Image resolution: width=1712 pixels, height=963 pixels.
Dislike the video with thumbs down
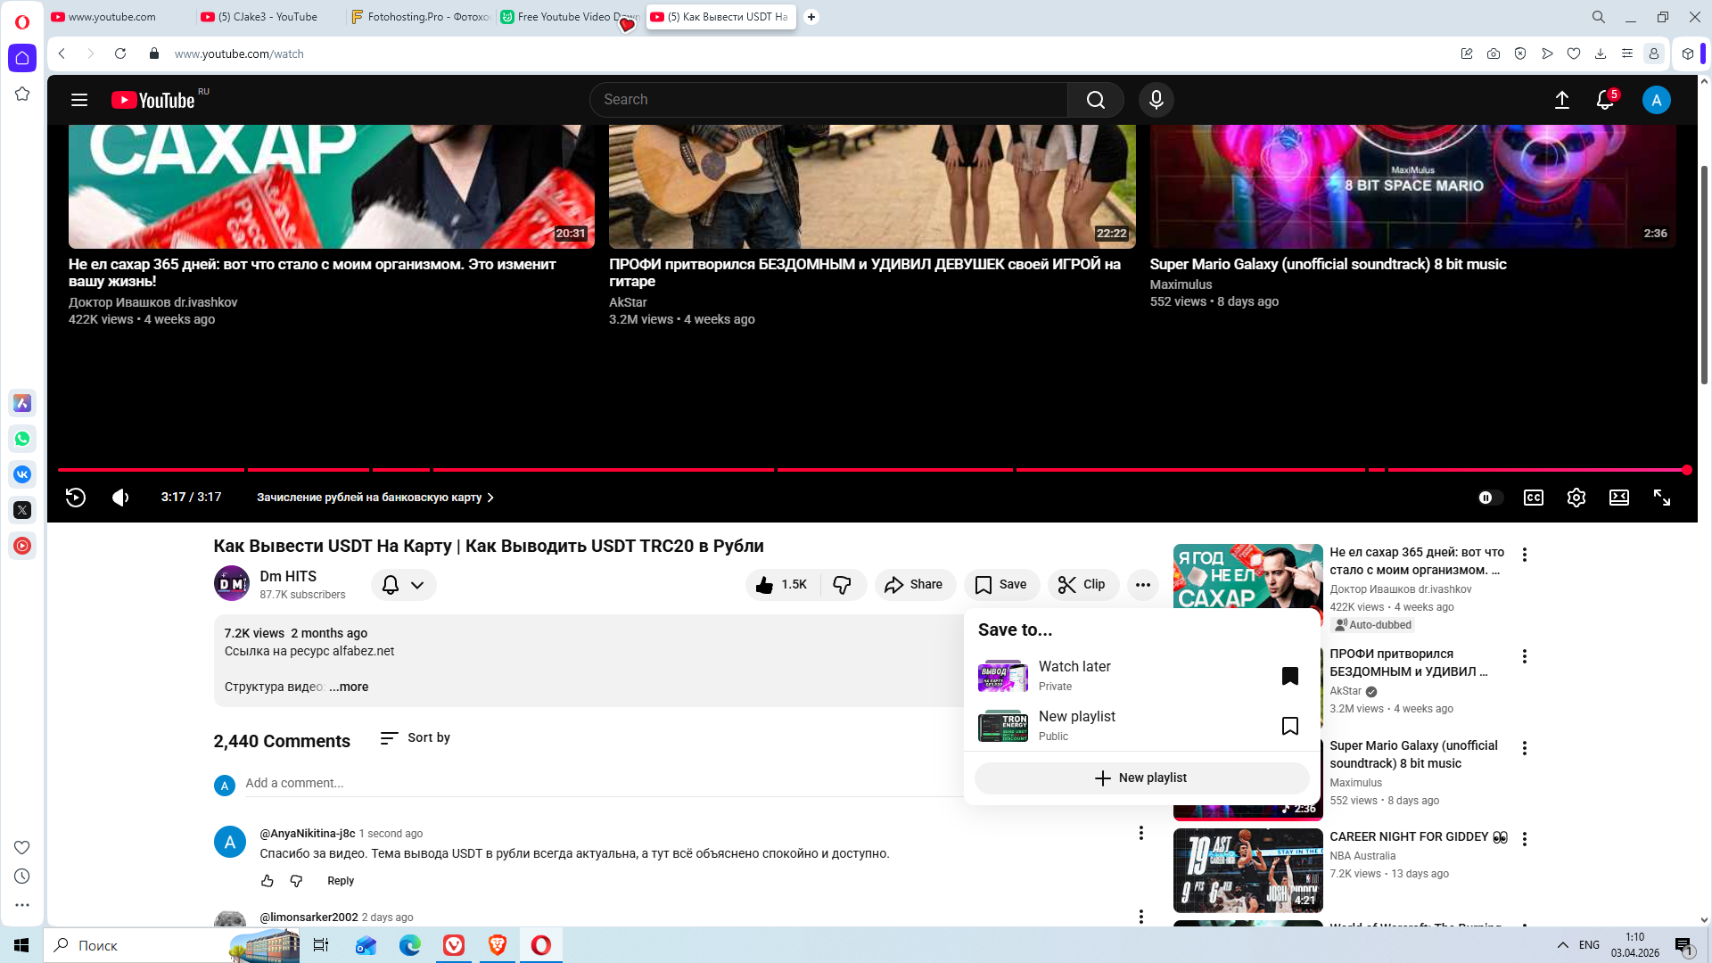point(842,585)
